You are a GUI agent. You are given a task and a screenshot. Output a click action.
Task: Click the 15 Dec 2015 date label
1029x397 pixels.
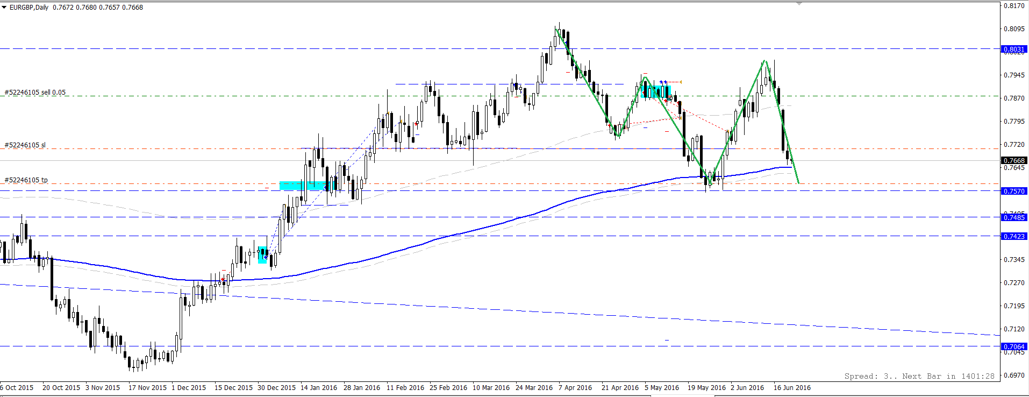(x=233, y=388)
